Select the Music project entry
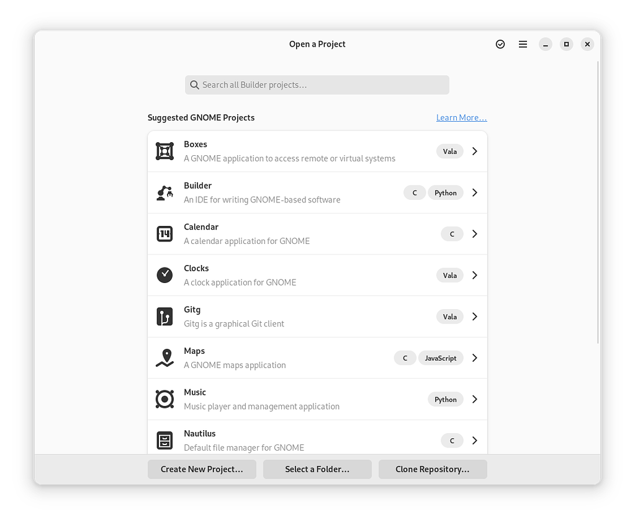The height and width of the screenshot is (522, 635). [279, 399]
